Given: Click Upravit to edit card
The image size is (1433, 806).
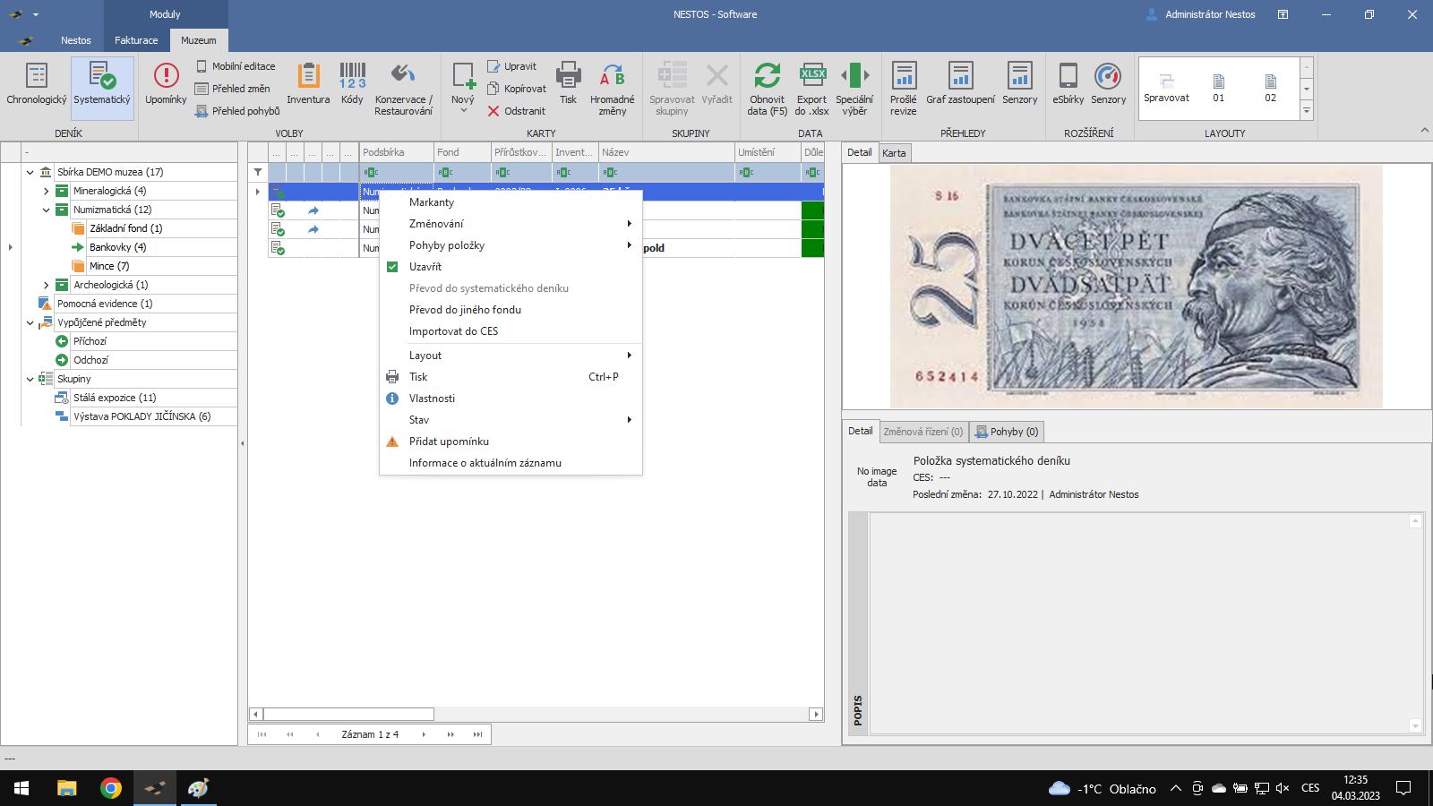Looking at the screenshot, I should pos(512,66).
